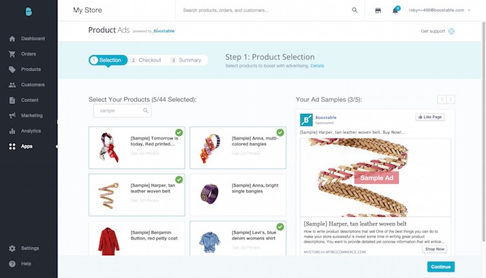
Task: Open the Details link under Step 1
Action: coord(318,66)
